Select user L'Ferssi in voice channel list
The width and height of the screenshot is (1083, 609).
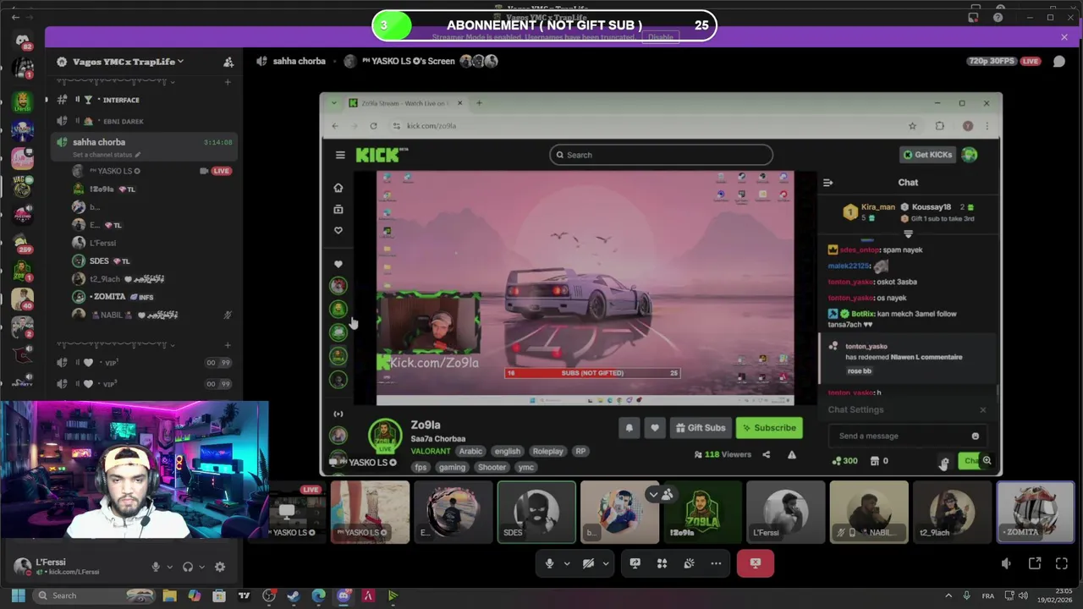point(102,243)
